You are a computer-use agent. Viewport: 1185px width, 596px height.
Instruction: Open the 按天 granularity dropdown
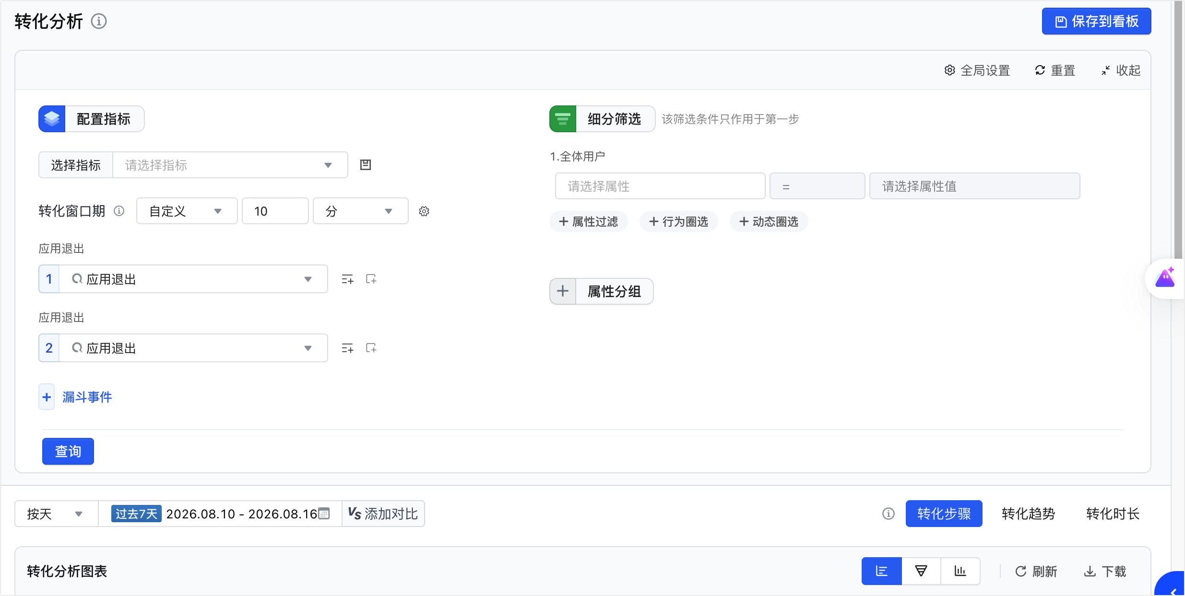pos(57,514)
